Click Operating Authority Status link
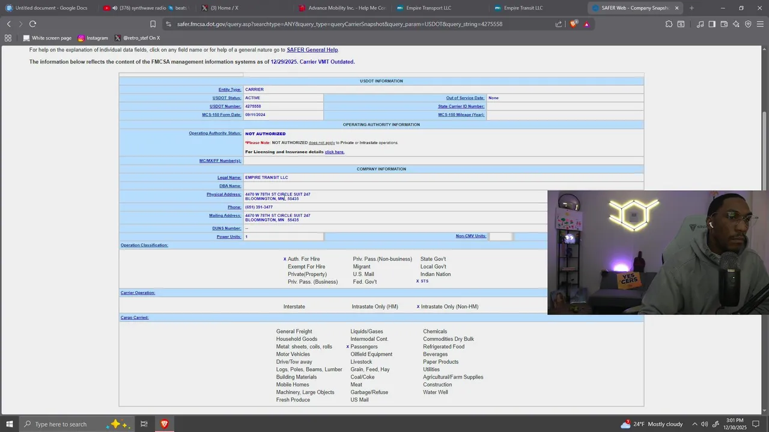Screen dimensions: 769x432 click(x=215, y=133)
